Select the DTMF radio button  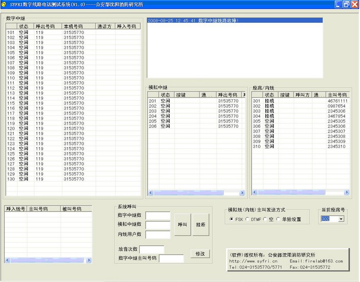(x=247, y=219)
